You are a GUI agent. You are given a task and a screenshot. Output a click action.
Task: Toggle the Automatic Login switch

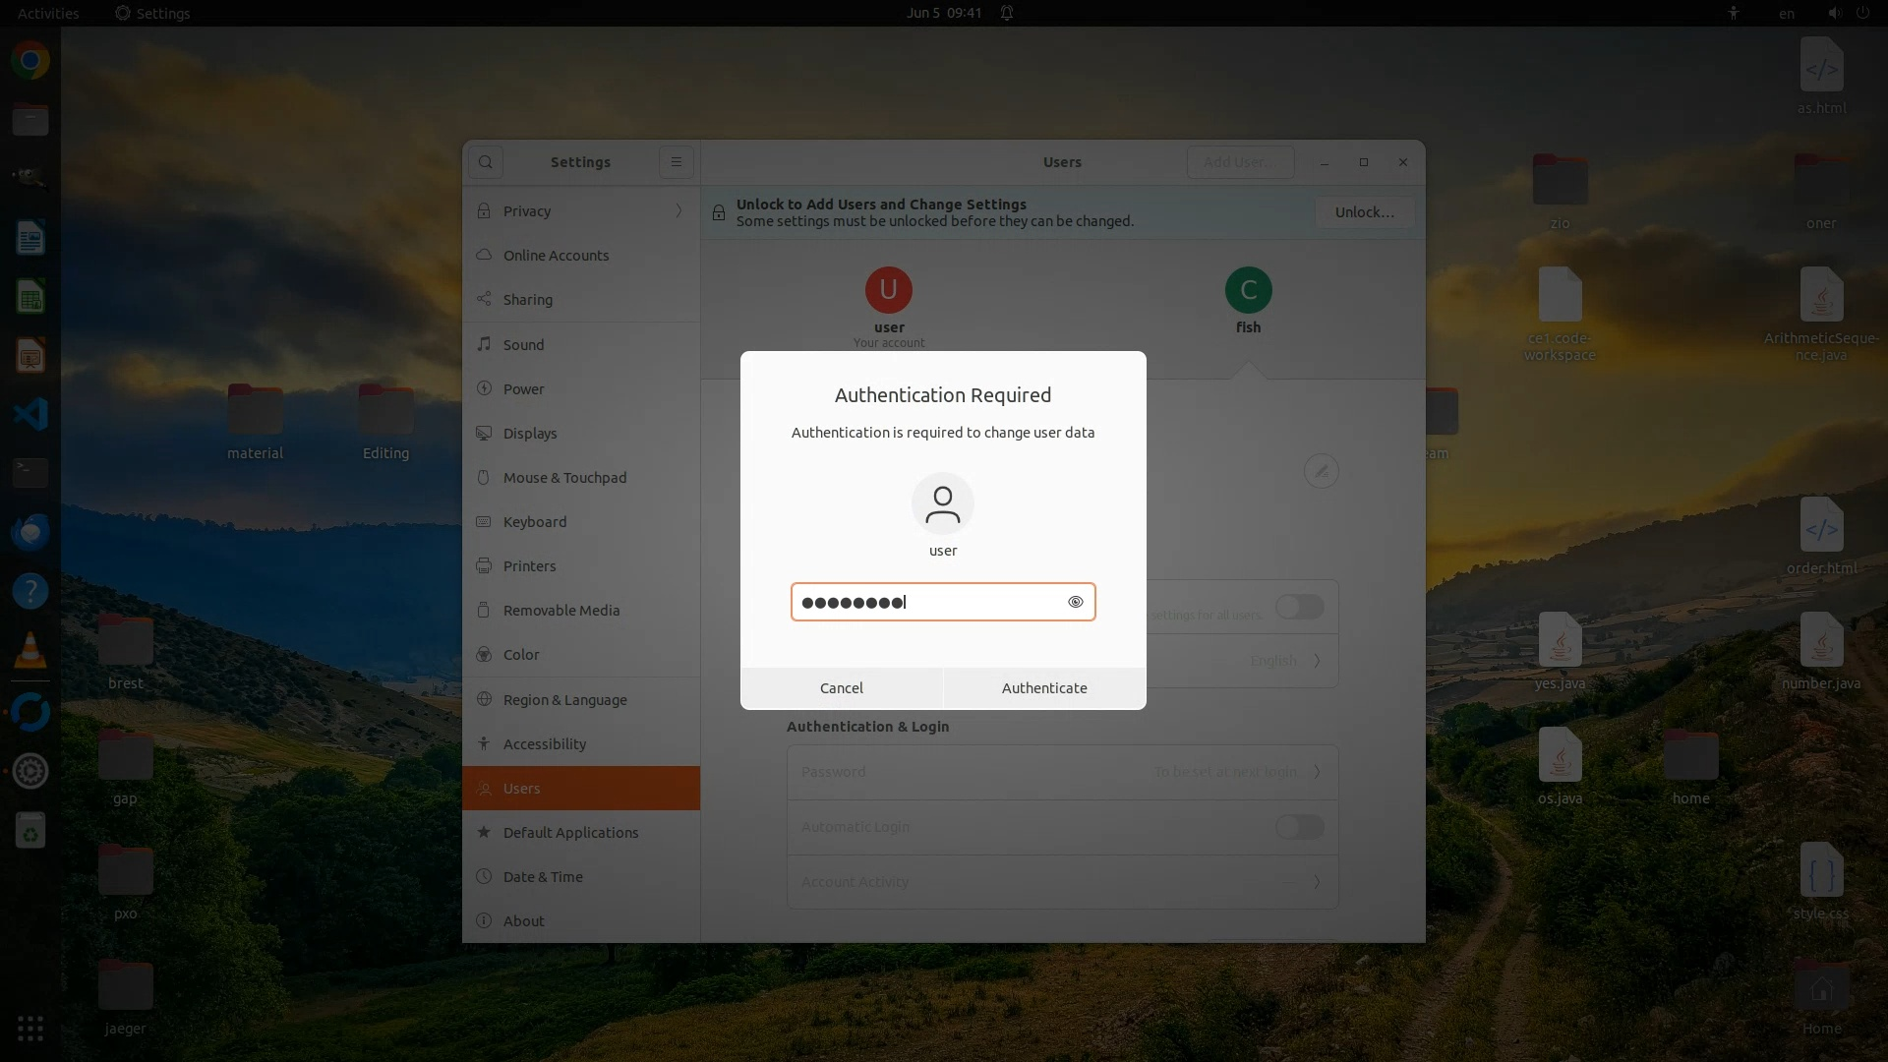click(1299, 827)
